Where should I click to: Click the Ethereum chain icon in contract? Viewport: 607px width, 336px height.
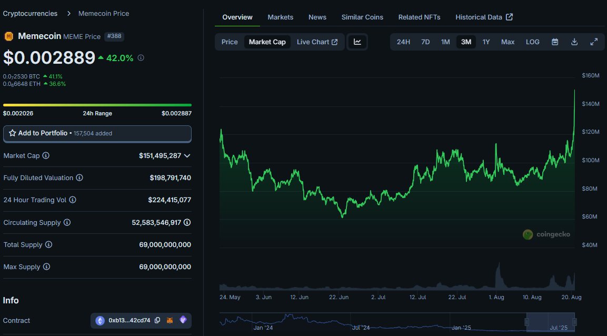pos(100,321)
